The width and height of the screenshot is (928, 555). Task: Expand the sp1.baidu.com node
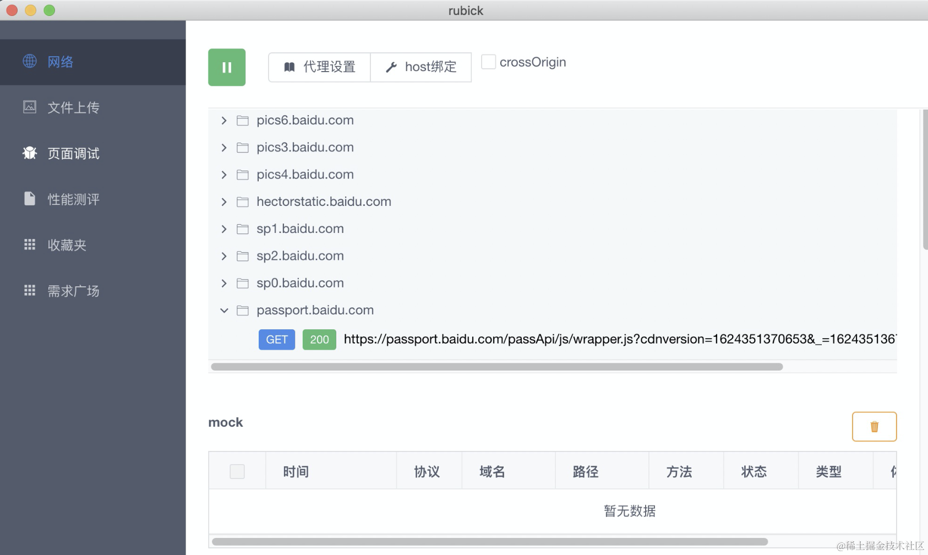224,229
